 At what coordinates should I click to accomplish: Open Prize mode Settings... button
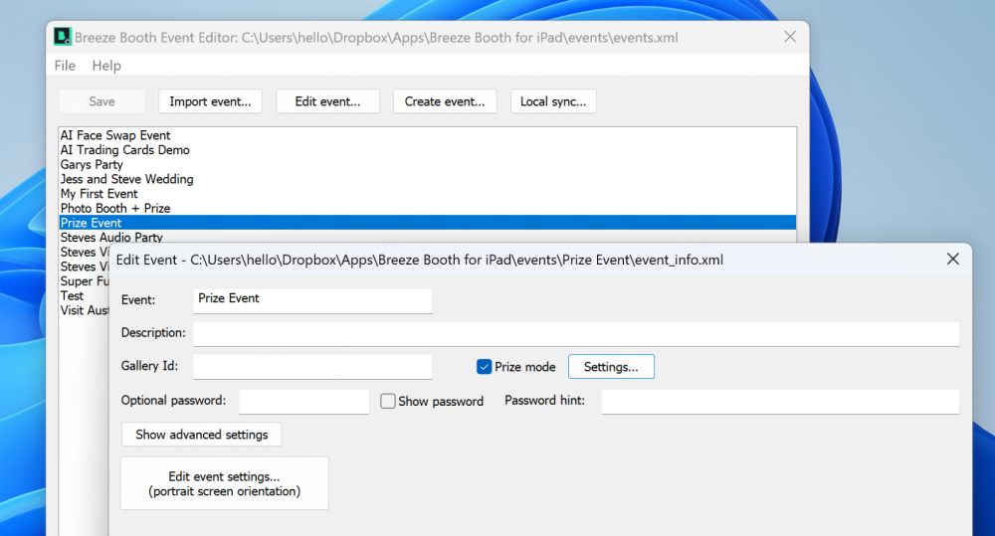coord(611,367)
